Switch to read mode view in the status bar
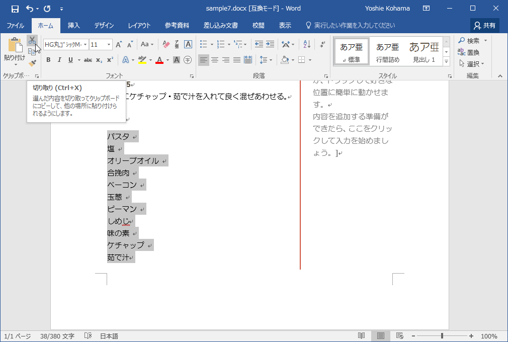This screenshot has height=342, width=508. [361, 336]
